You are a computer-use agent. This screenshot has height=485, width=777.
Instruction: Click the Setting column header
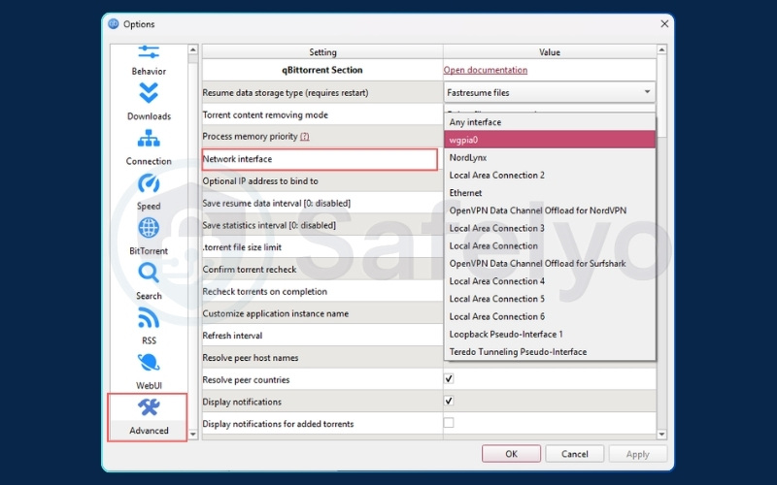pos(322,52)
